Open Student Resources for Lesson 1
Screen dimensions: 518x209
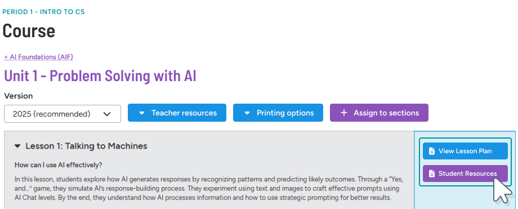[465, 174]
